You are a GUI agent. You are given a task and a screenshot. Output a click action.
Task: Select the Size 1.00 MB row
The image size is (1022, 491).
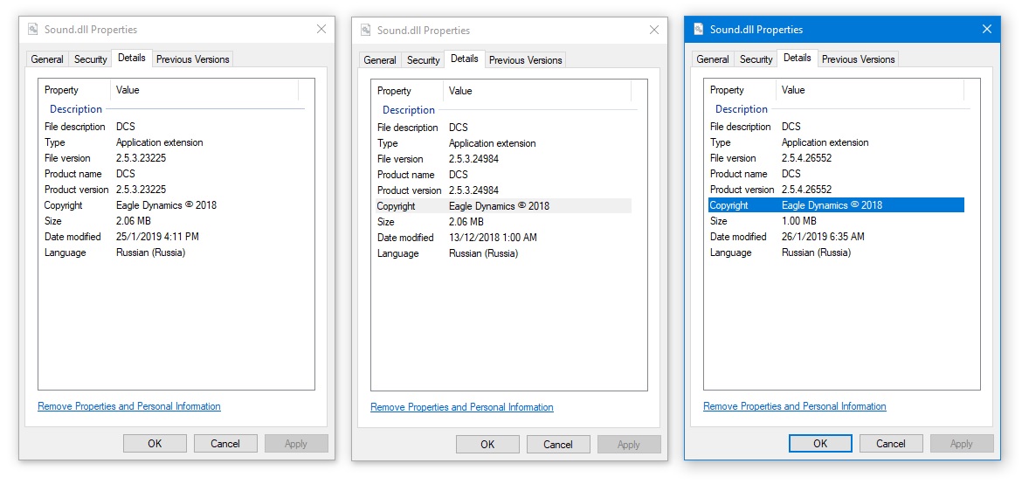coord(836,221)
